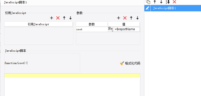The image size is (201, 96).
Task: Click the 值 column header
Action: (x=124, y=24)
